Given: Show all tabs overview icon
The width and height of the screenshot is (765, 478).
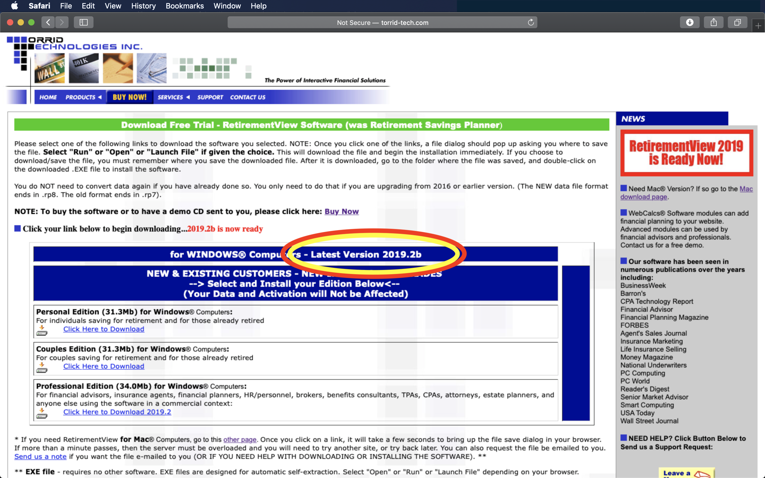Looking at the screenshot, I should click(737, 23).
